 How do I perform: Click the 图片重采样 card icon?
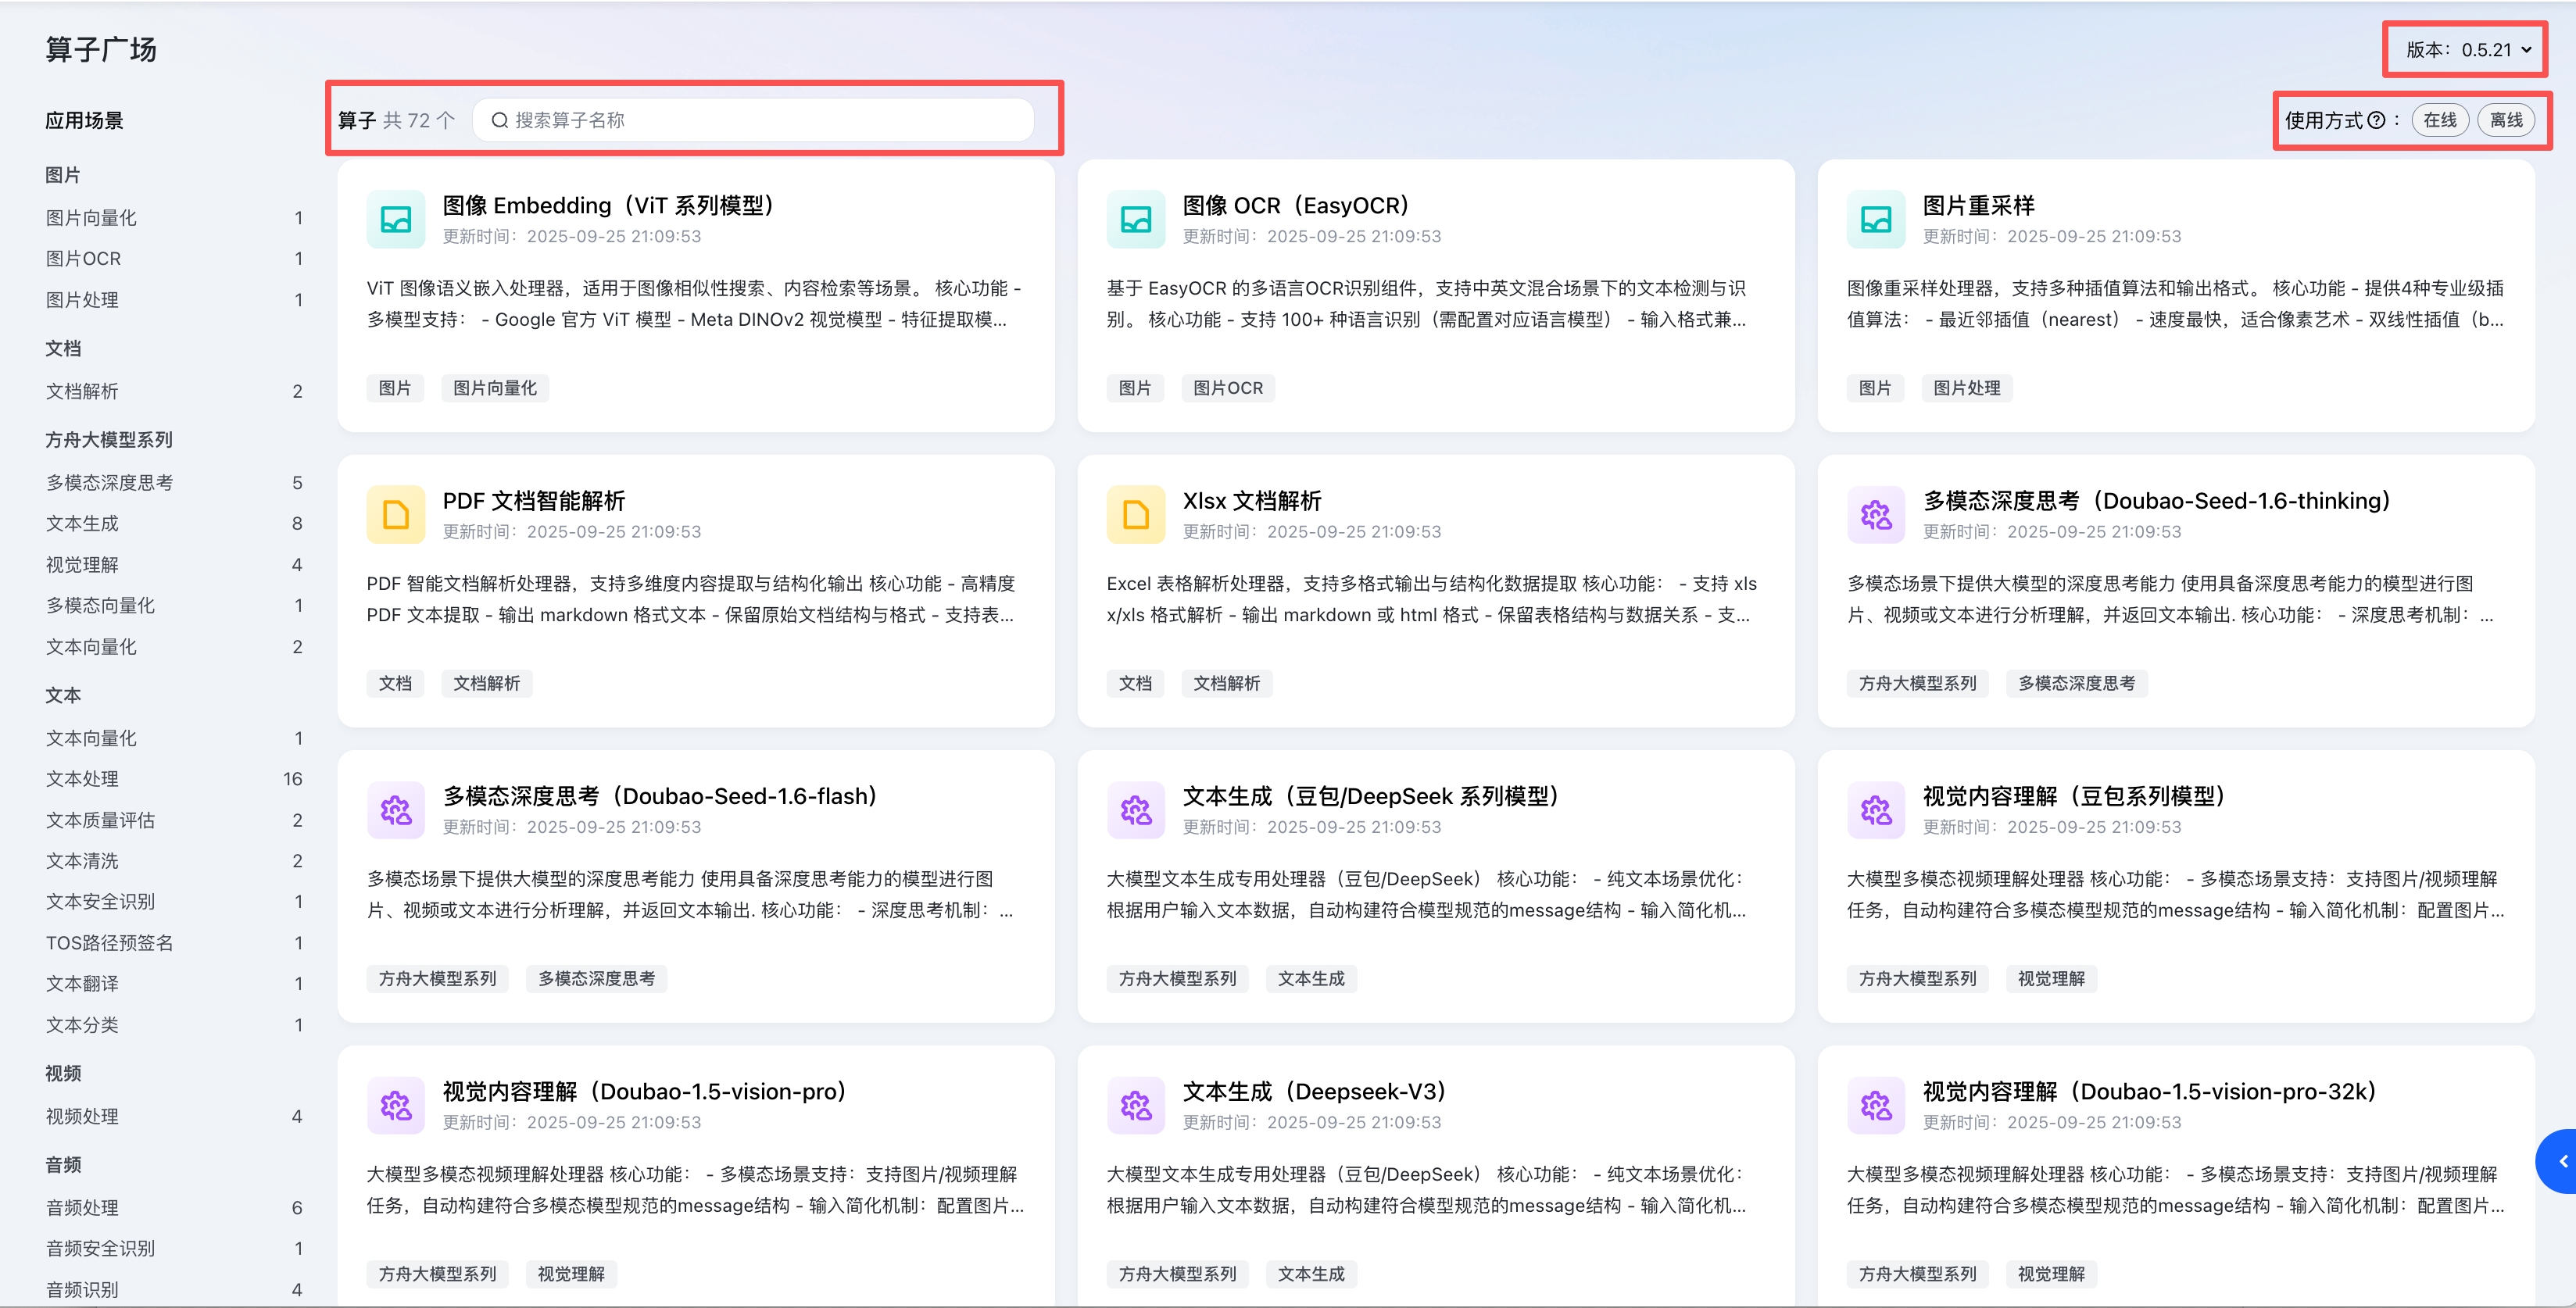point(1875,220)
